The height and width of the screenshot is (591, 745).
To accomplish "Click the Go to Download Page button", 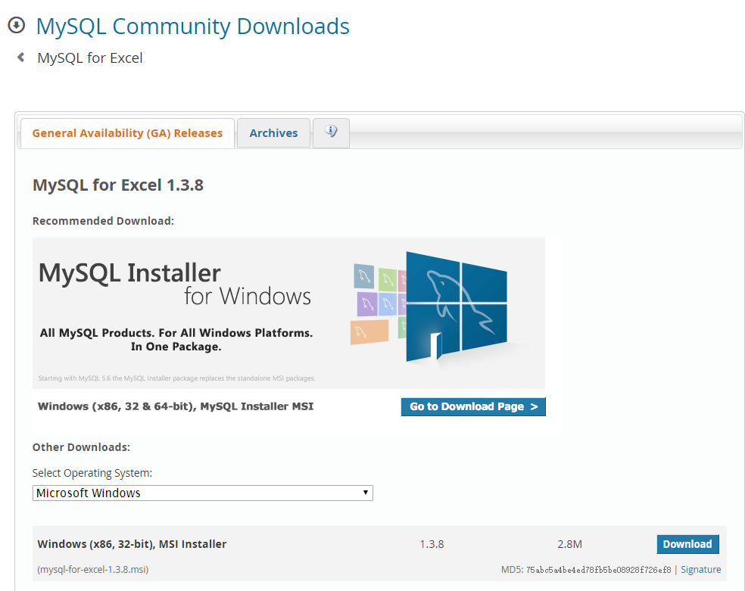I will coord(473,407).
